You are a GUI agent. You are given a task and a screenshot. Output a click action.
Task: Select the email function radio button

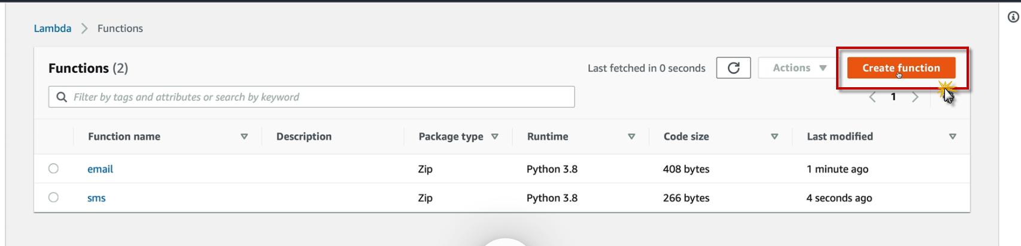54,169
